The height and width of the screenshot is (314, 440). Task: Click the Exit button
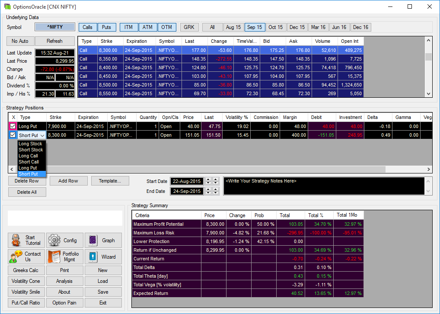(103, 303)
